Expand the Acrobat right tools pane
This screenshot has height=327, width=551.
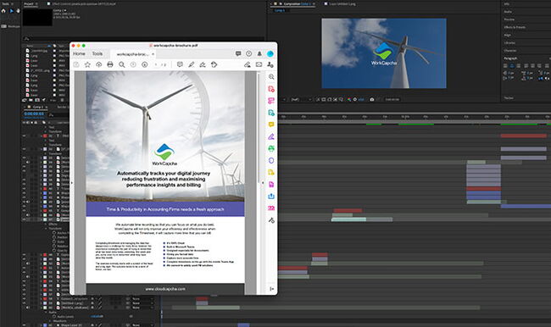(x=271, y=289)
